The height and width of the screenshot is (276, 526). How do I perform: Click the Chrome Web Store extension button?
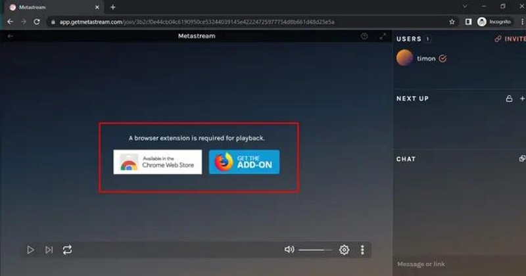[158, 162]
